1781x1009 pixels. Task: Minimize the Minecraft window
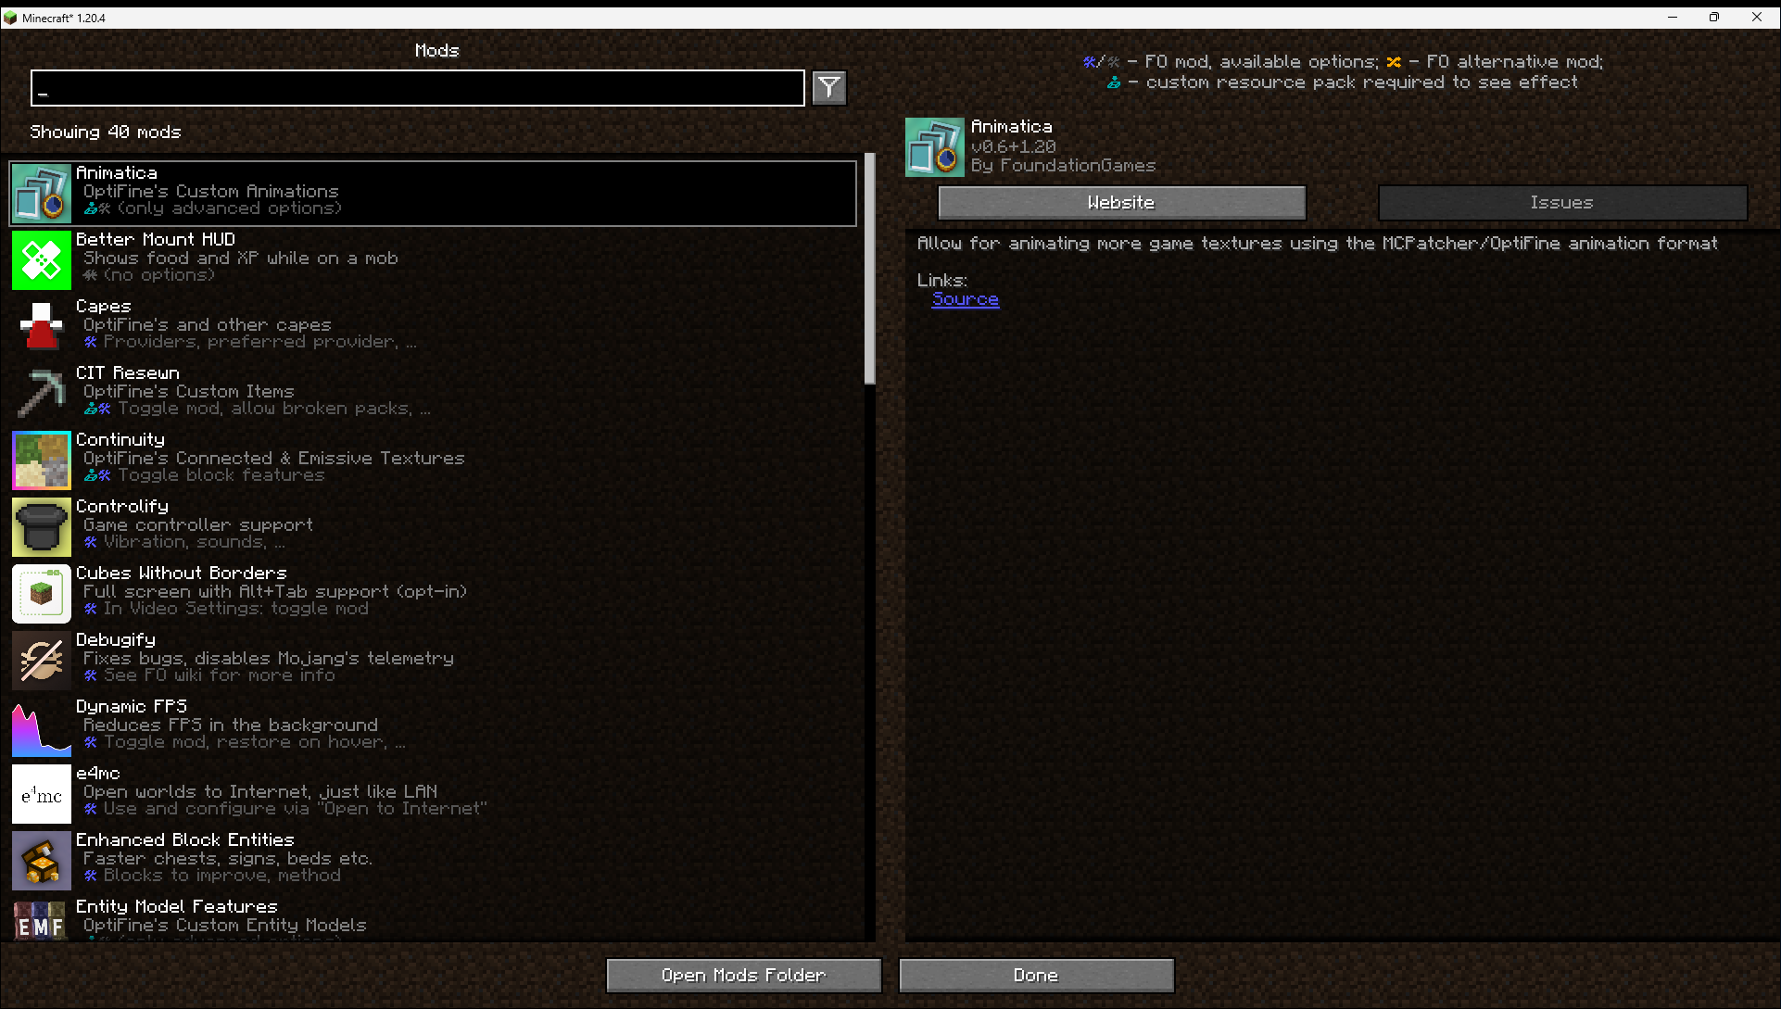(1673, 18)
